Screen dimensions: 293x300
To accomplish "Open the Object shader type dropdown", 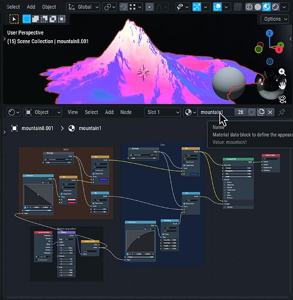I will (43, 112).
